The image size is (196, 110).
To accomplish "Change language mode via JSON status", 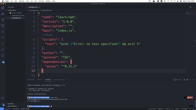I will coord(177,109).
